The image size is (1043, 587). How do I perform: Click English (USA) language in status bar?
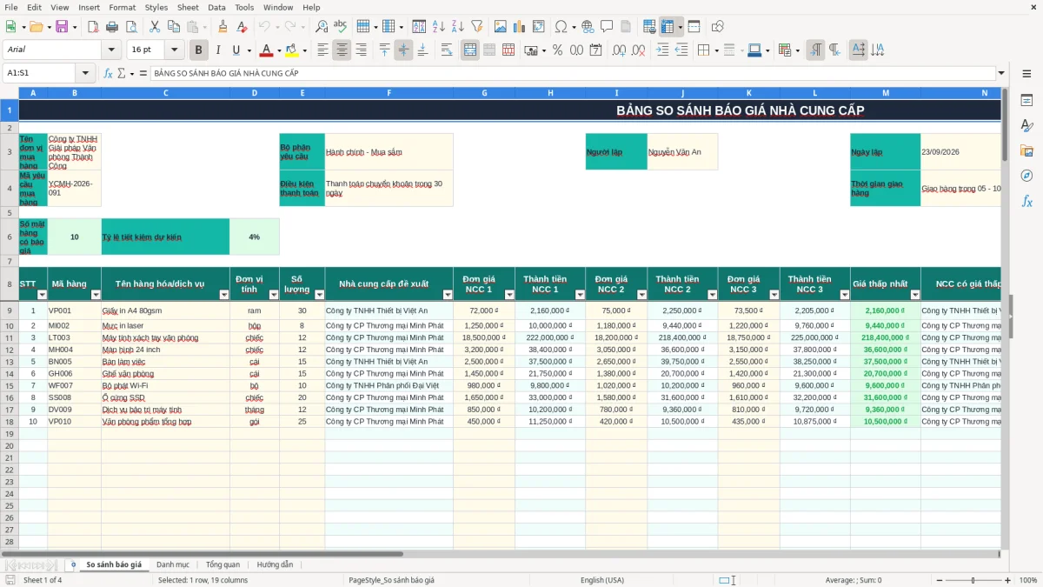click(602, 580)
